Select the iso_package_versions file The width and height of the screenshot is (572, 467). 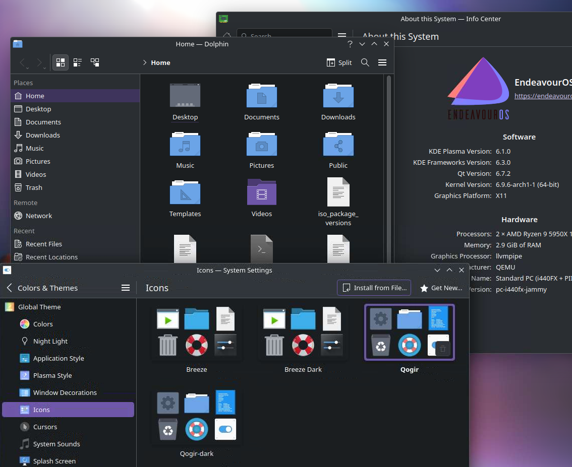[x=338, y=192]
